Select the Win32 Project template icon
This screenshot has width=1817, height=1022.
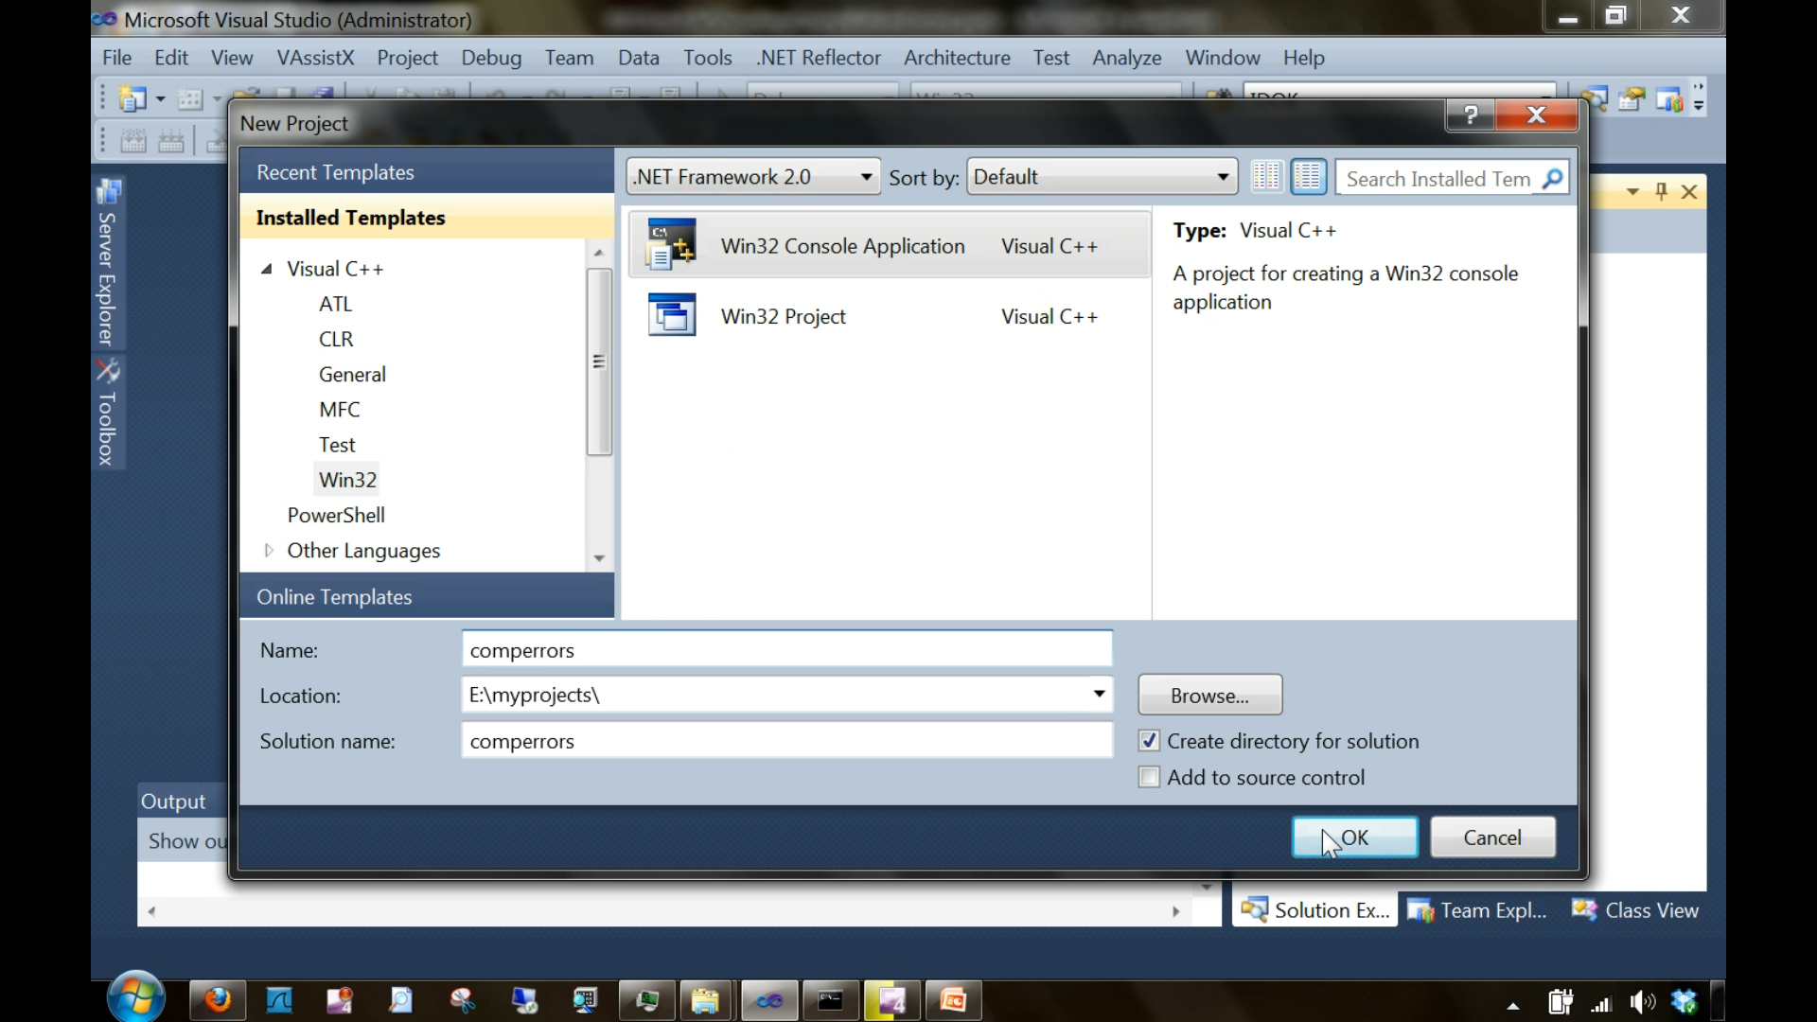tap(670, 315)
